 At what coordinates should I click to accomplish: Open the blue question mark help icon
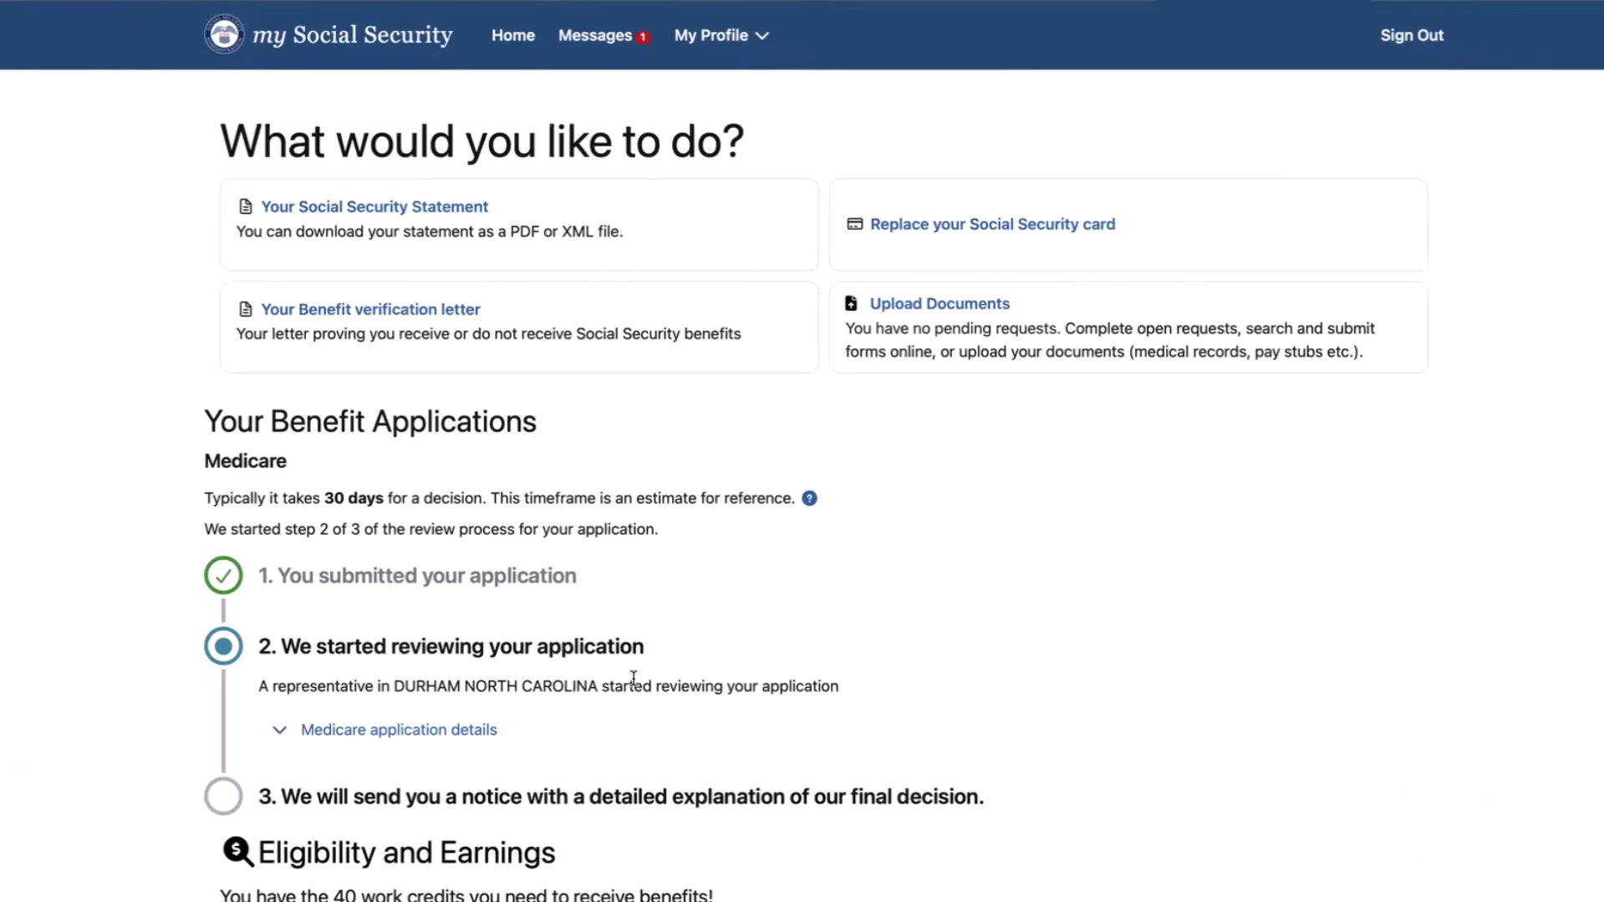(x=809, y=498)
